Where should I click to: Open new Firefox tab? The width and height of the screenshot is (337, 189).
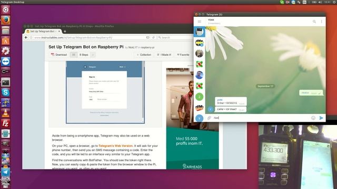tap(65, 31)
